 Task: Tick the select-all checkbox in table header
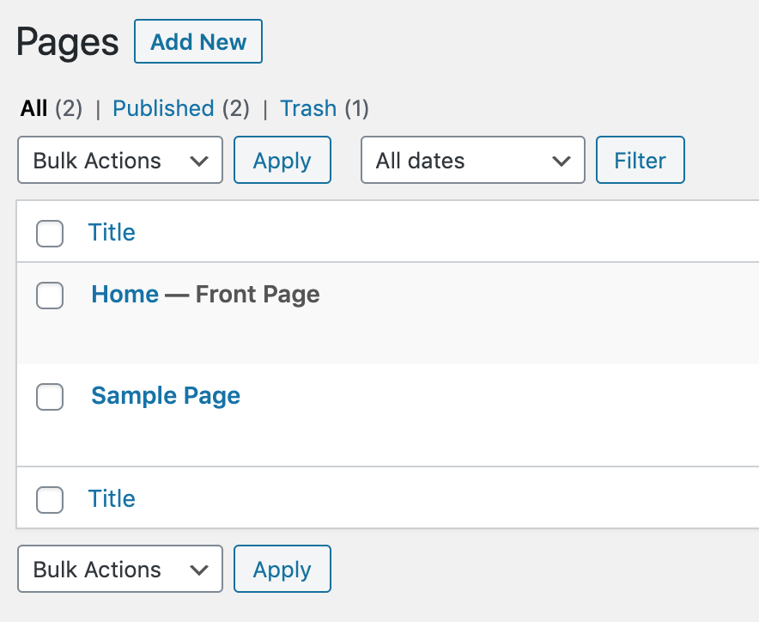(50, 233)
